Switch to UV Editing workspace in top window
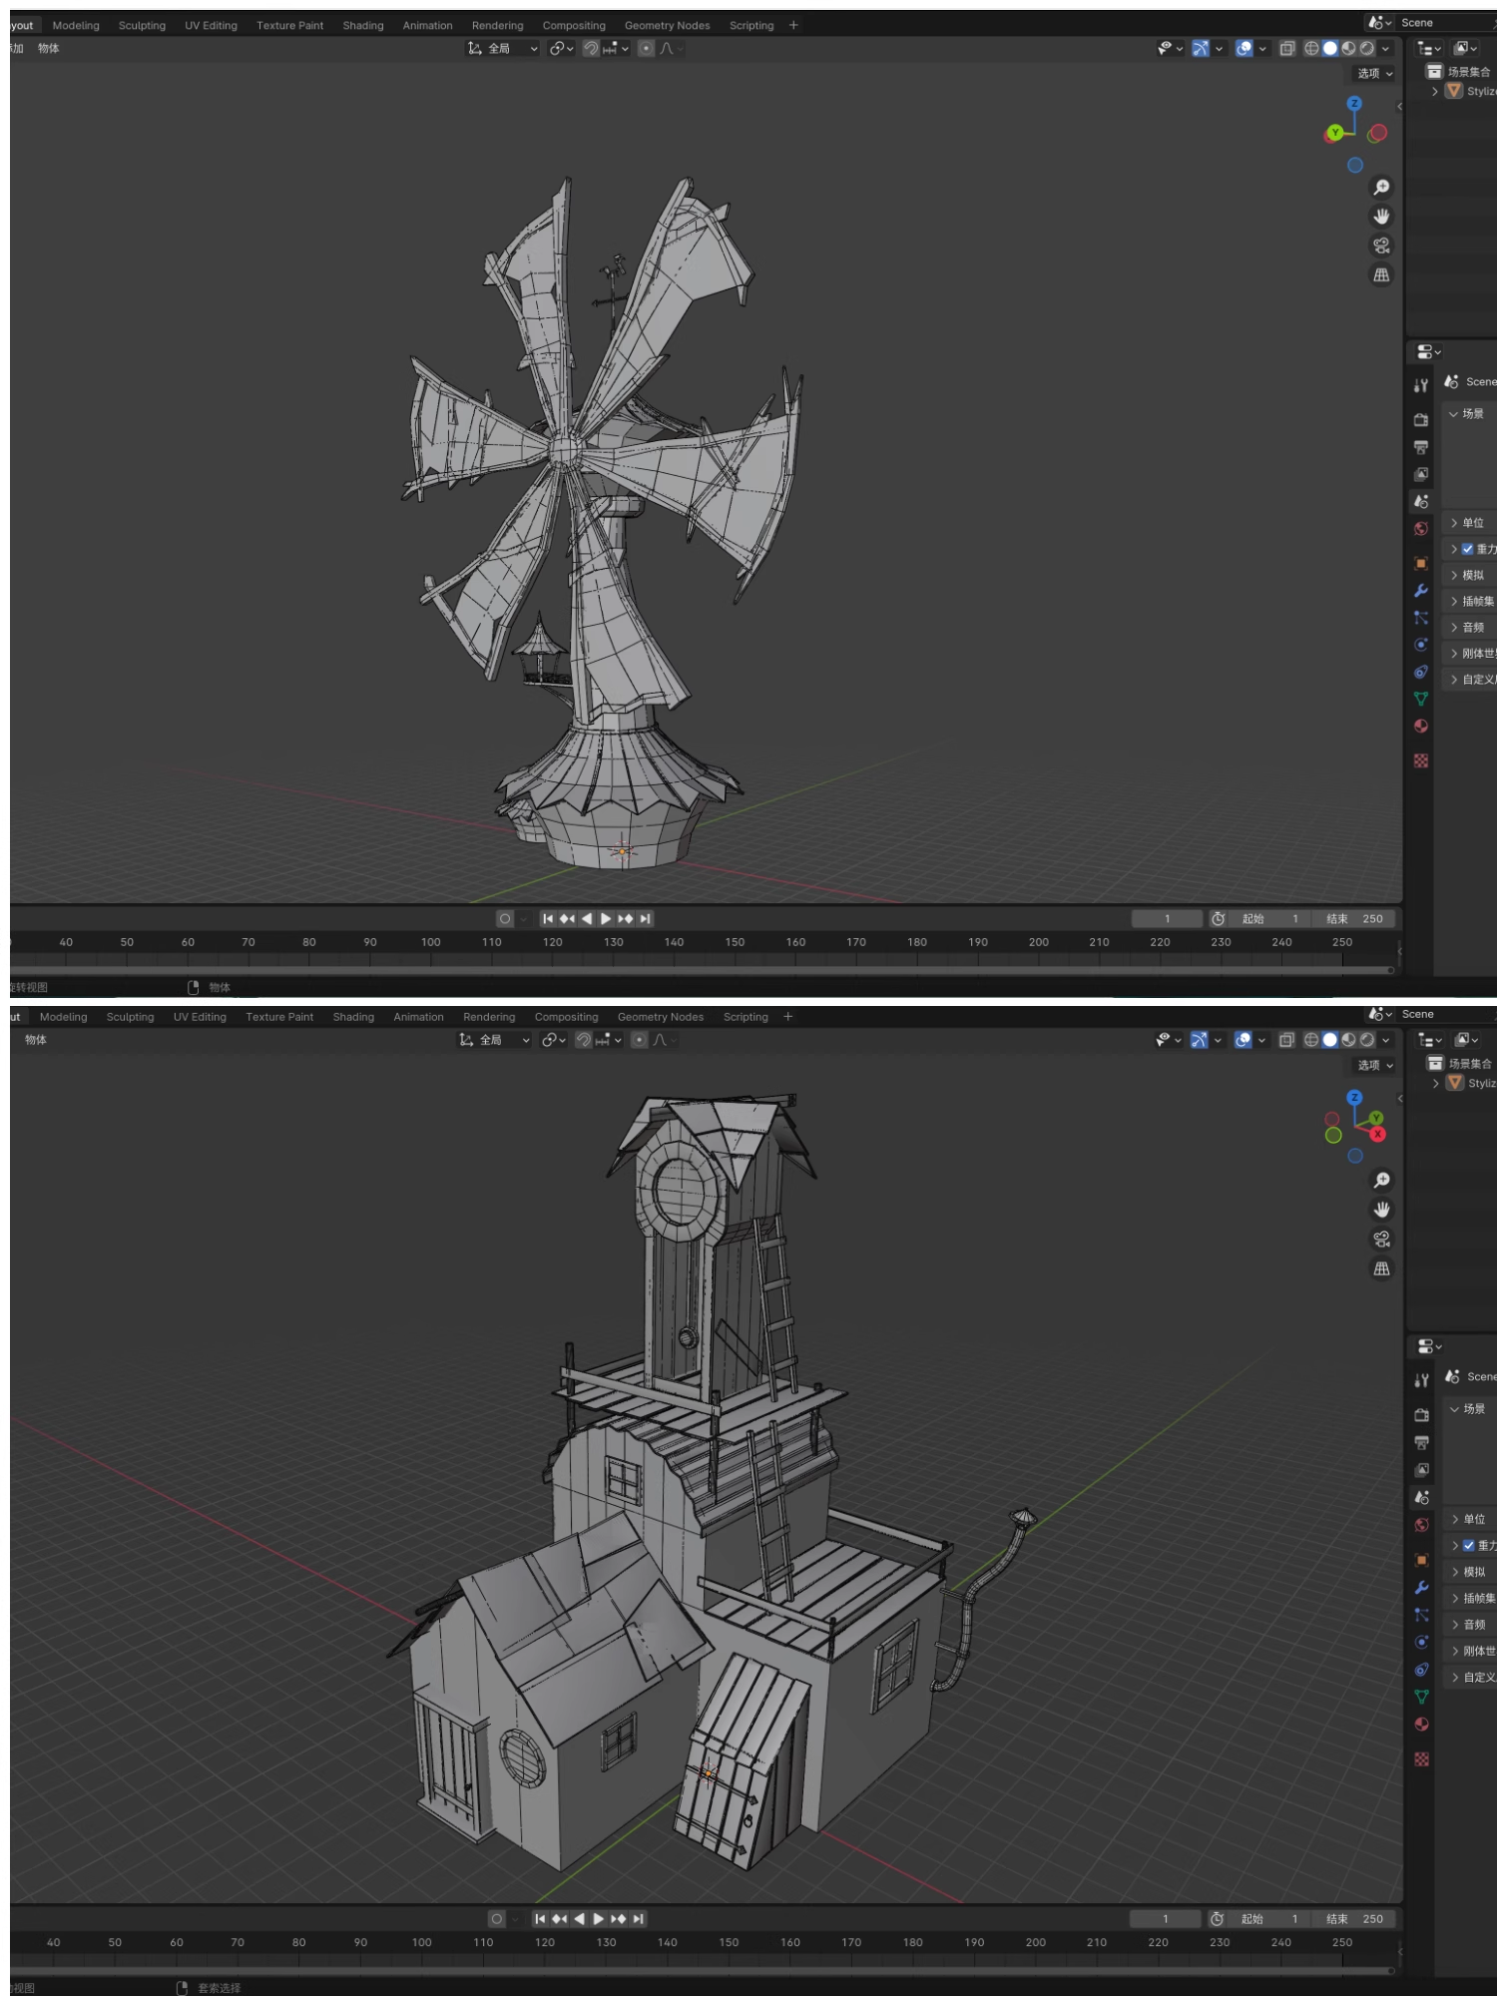This screenshot has height=1996, width=1497. 211,26
